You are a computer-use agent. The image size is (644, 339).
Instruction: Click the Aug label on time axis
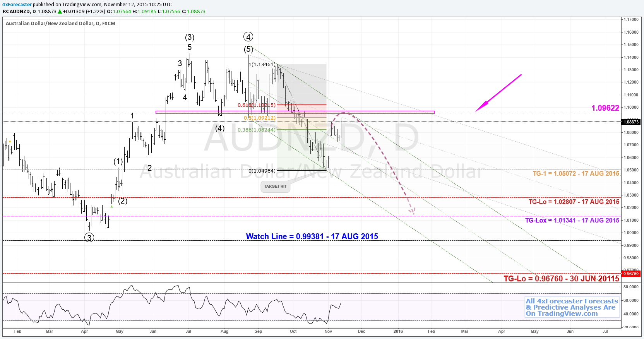[x=224, y=331]
